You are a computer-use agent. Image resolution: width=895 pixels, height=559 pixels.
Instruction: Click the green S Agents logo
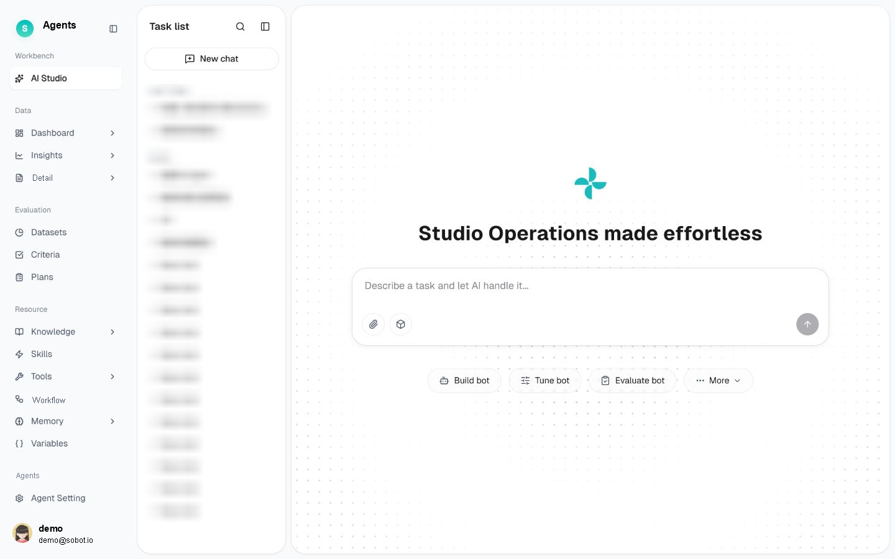(25, 28)
